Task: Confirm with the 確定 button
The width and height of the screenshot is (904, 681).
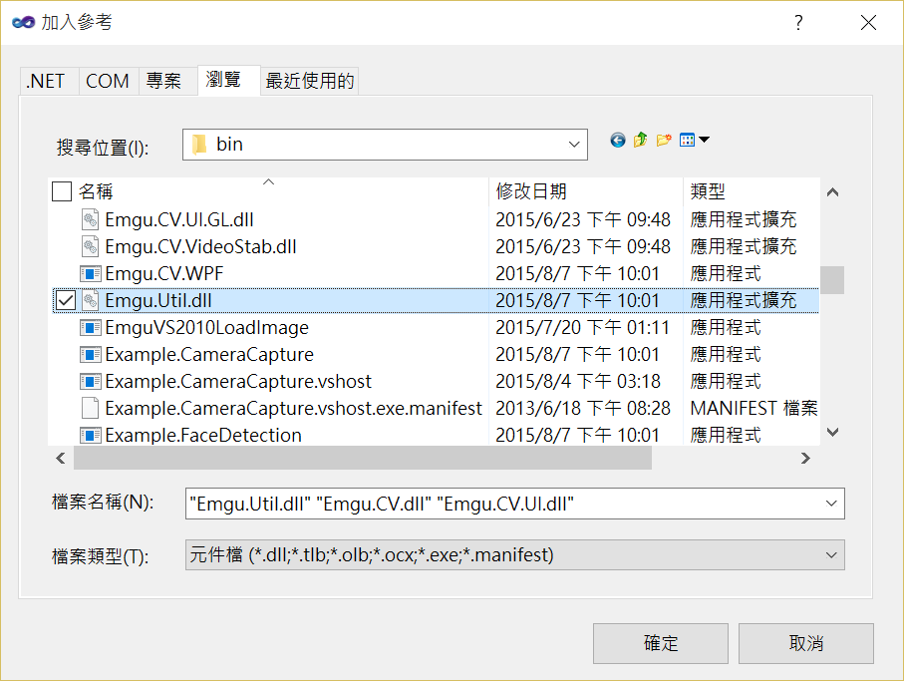Action: 660,643
